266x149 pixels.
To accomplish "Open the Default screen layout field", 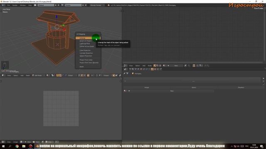I will pos(46,5).
